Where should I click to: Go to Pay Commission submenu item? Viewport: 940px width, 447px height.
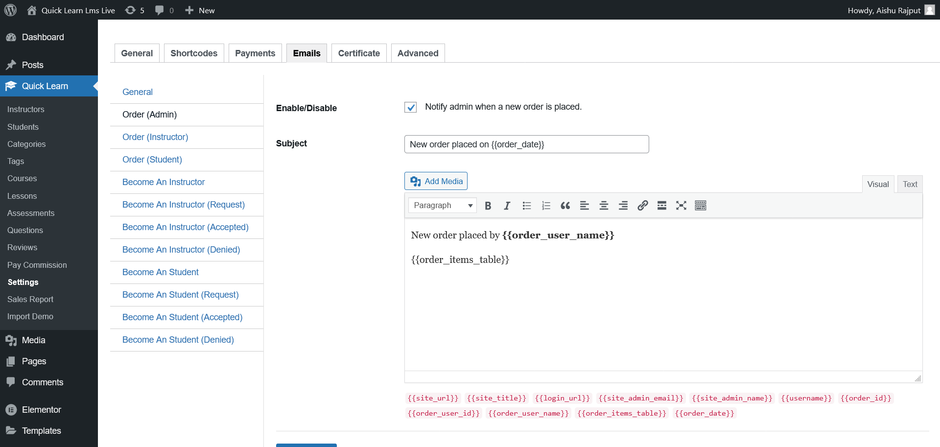[x=37, y=265]
